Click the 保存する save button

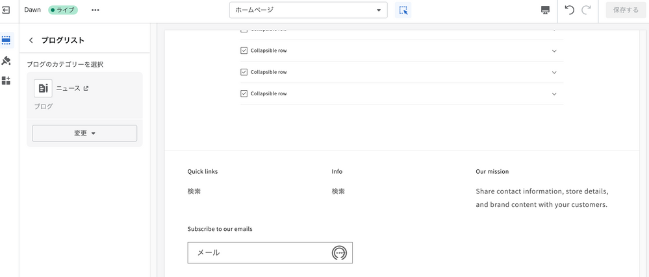(626, 10)
